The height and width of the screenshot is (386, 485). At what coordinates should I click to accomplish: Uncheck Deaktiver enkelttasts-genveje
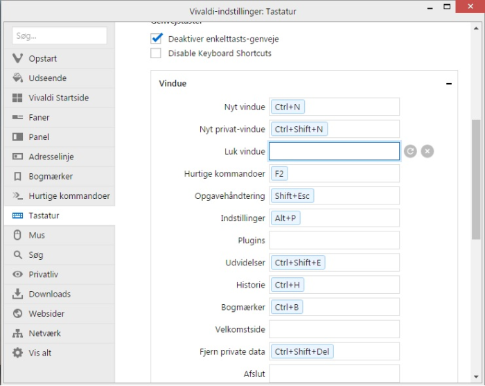(x=156, y=39)
